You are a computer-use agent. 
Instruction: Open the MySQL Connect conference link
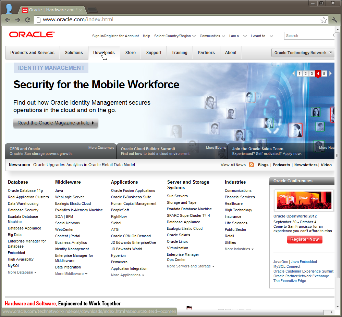287,266
